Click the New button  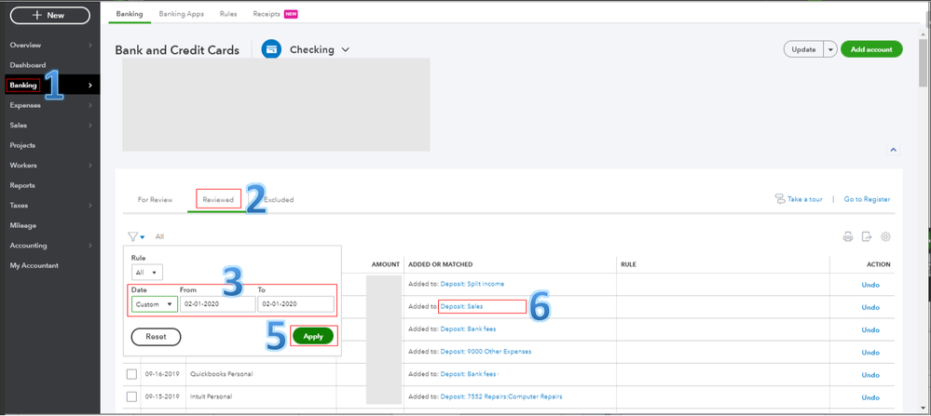50,16
